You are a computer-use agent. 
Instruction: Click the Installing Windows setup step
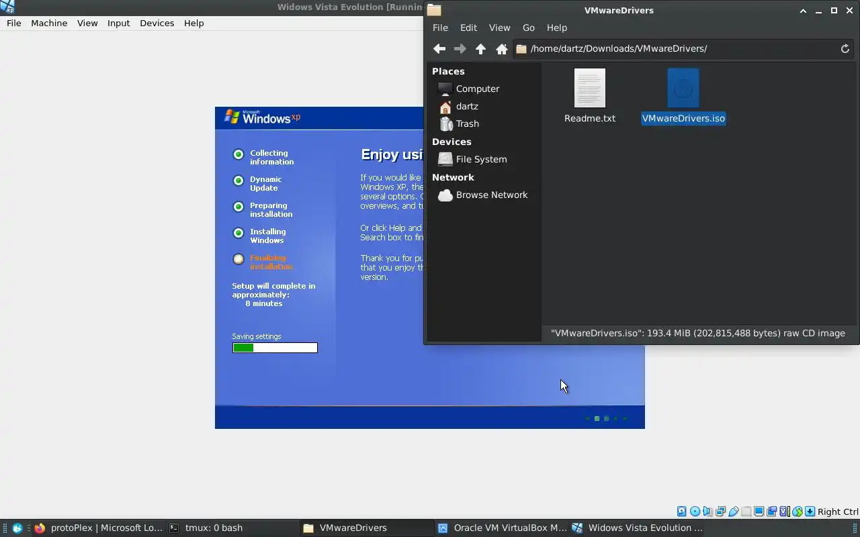[259, 236]
